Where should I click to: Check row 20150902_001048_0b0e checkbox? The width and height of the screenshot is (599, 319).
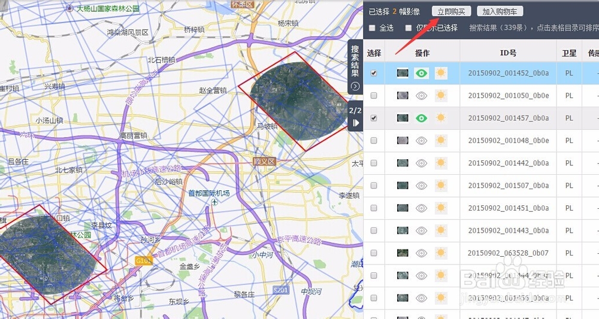click(374, 141)
